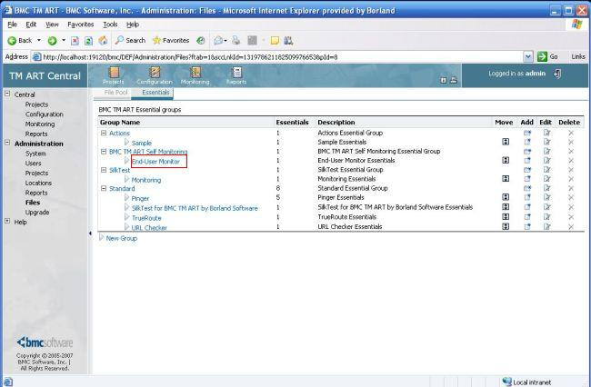Collapse BMC TM ART Self Monitoring group
Screen dimensions: 591x387
[104, 152]
